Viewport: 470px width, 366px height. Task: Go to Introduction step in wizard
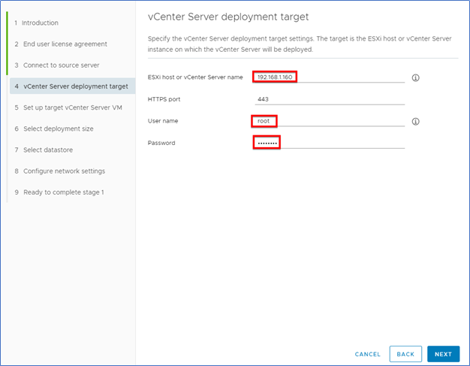37,23
